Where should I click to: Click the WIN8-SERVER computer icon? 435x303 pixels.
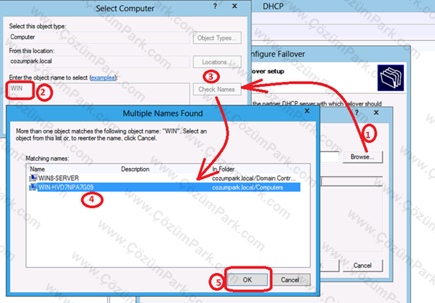[x=33, y=178]
